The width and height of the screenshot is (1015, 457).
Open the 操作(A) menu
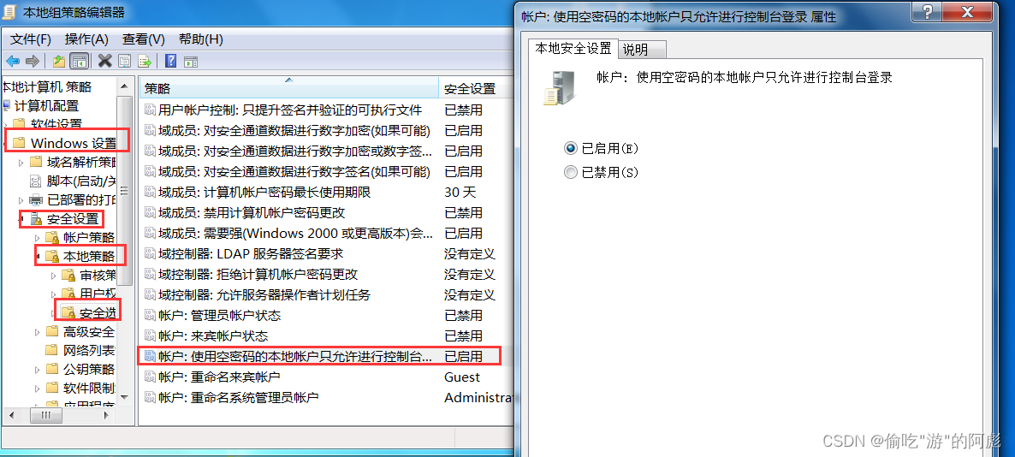86,39
